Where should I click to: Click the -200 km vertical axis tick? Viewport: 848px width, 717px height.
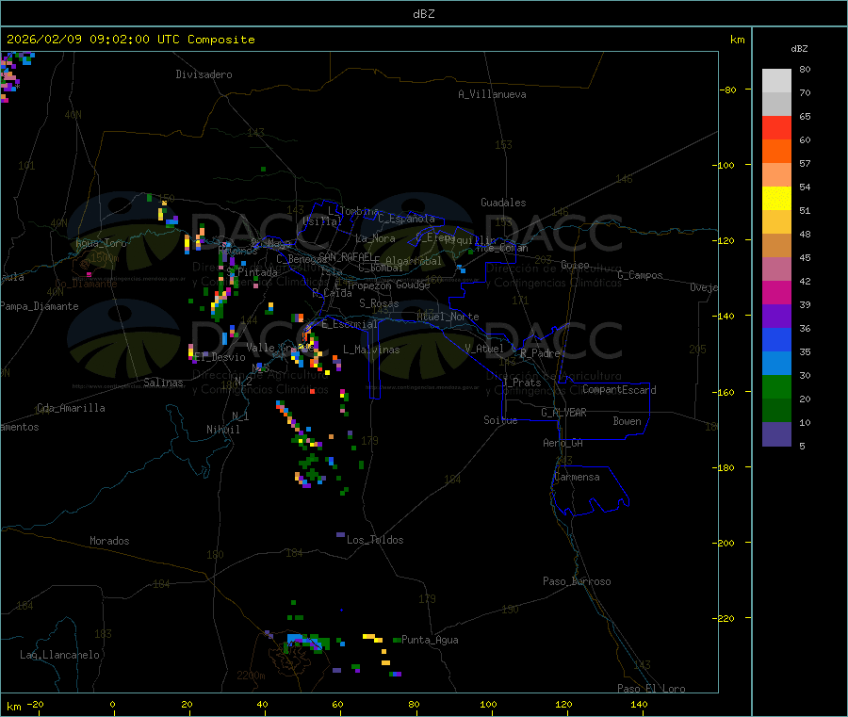click(726, 543)
